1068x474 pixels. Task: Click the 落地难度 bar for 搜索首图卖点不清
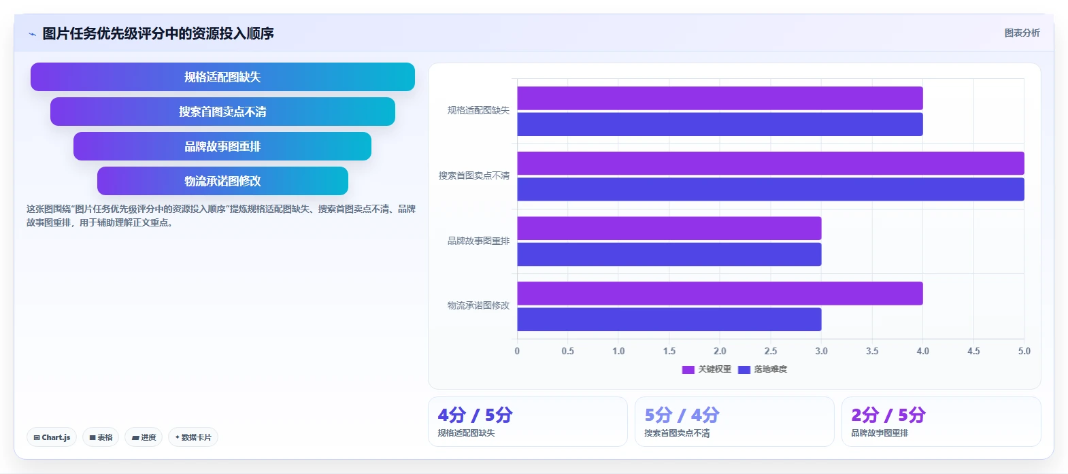tap(771, 189)
